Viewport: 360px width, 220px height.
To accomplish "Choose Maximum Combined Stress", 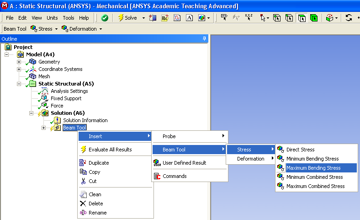I will click(317, 186).
